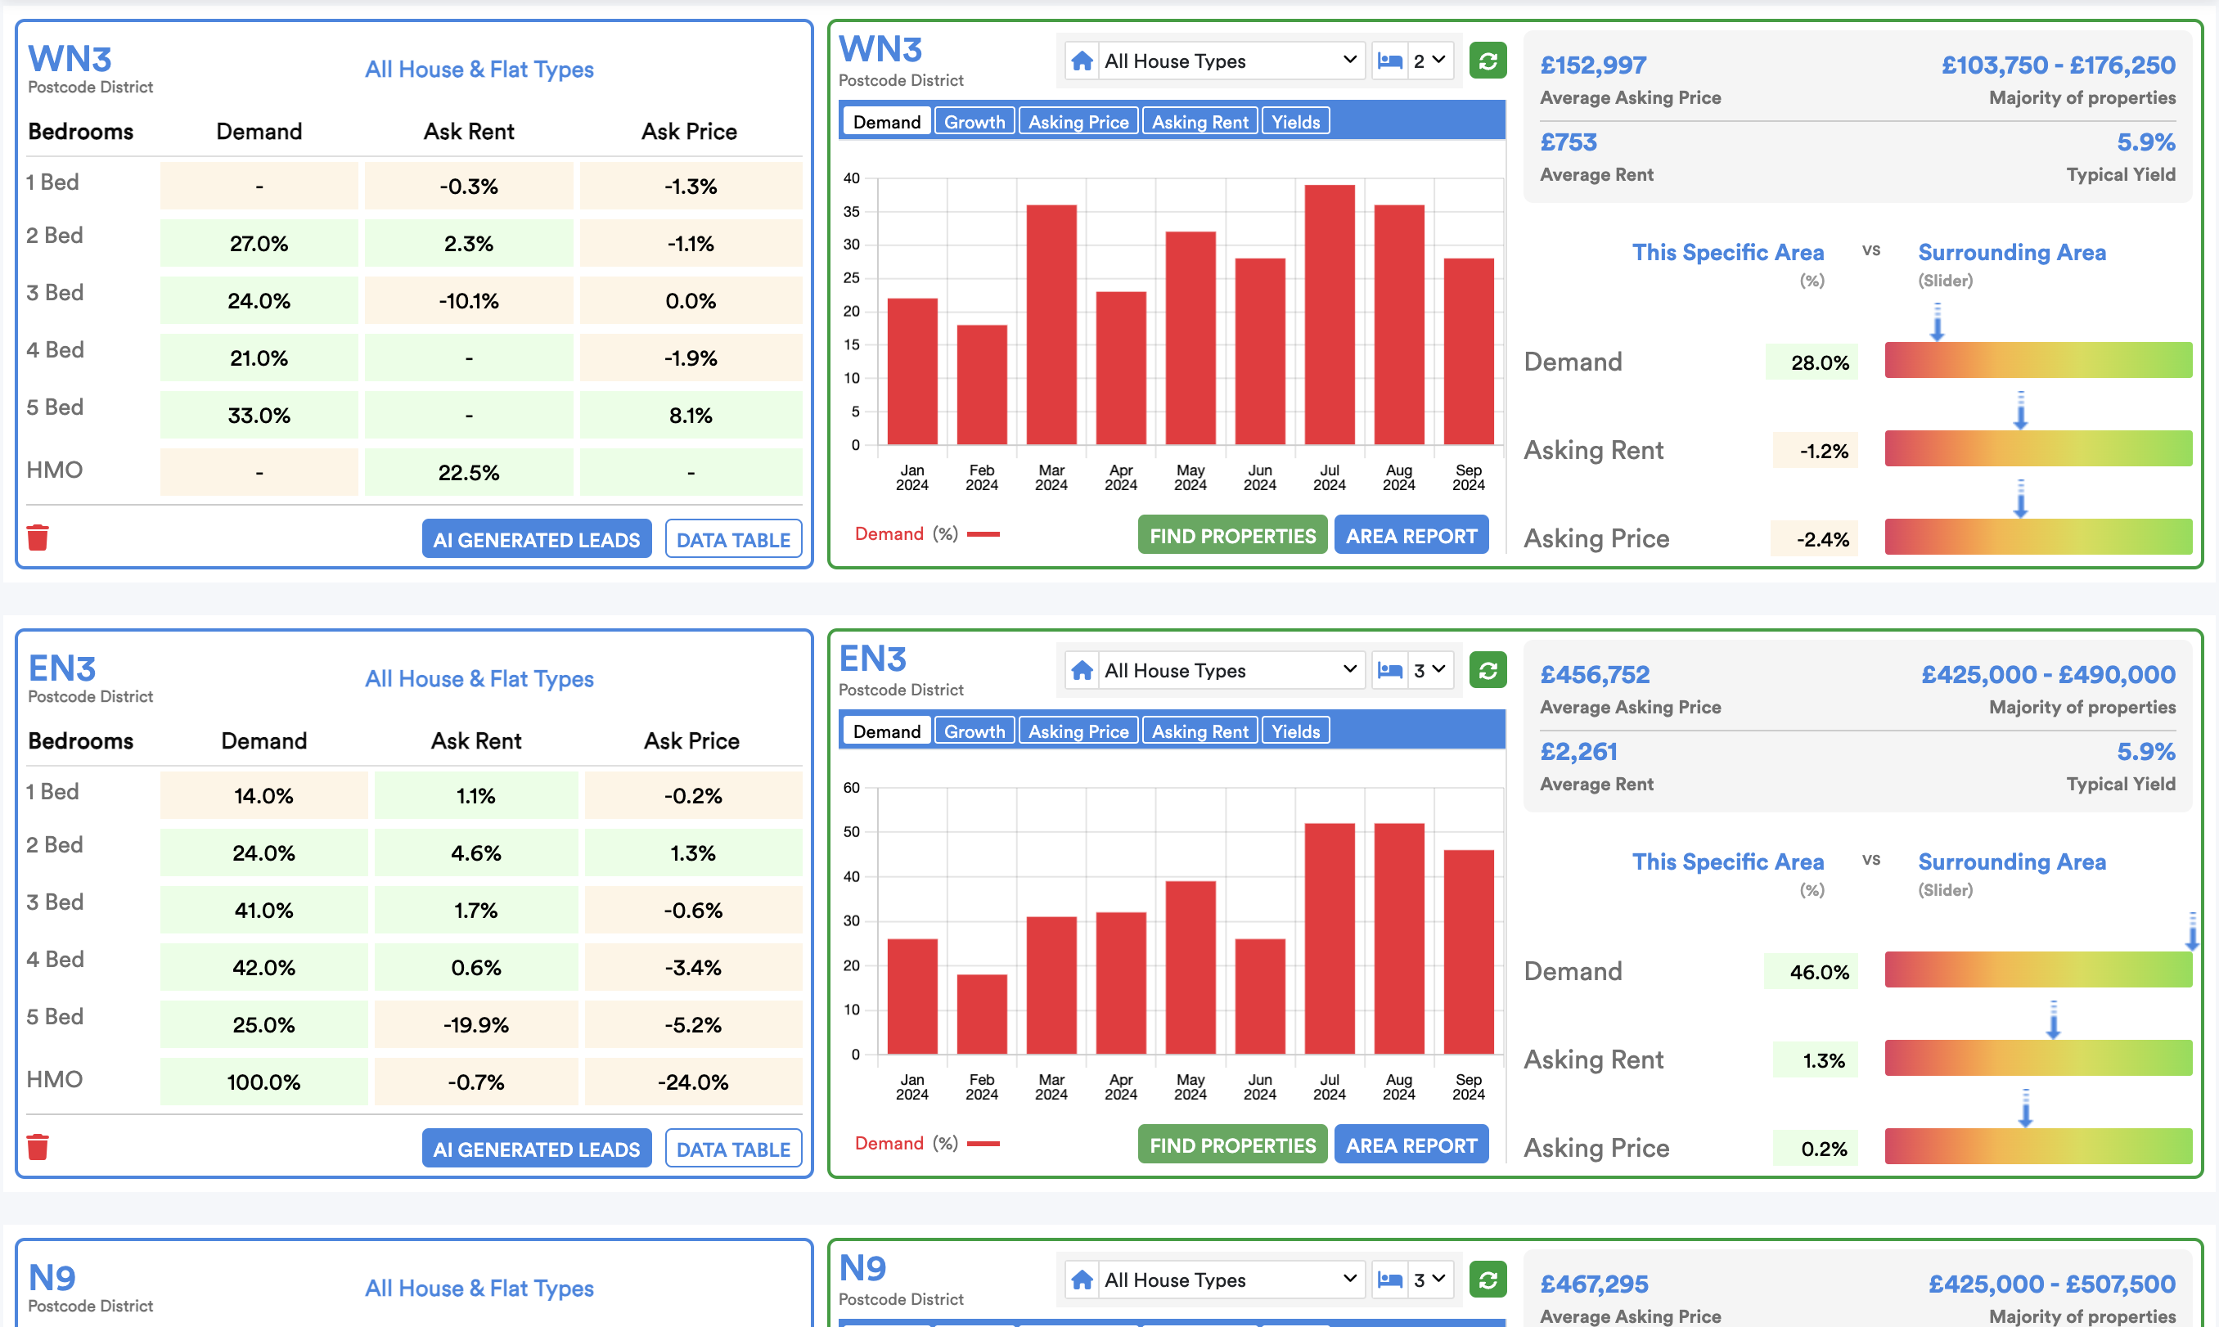The height and width of the screenshot is (1327, 2219).
Task: Click the WN3 Demand surrounding area slider
Action: 2037,360
